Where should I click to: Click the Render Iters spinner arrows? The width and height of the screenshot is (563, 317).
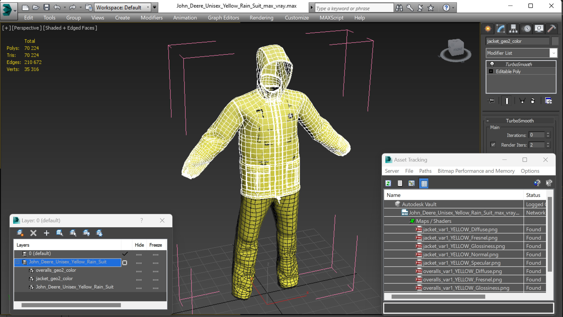click(548, 145)
